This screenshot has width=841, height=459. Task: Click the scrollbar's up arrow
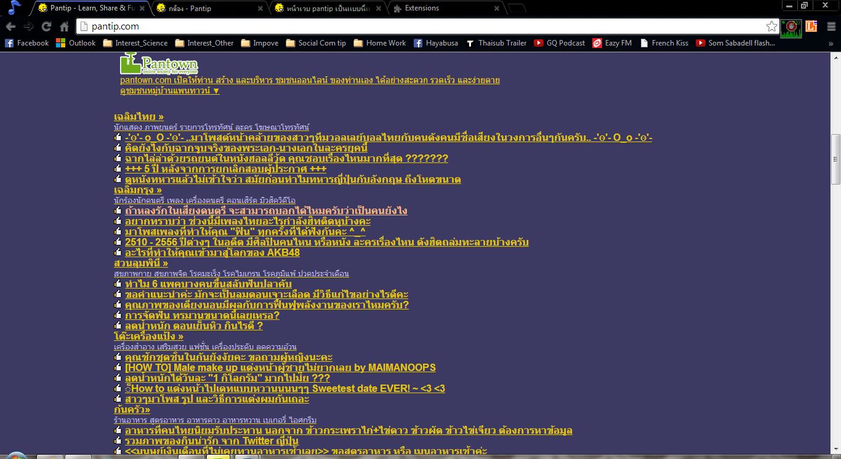point(835,57)
